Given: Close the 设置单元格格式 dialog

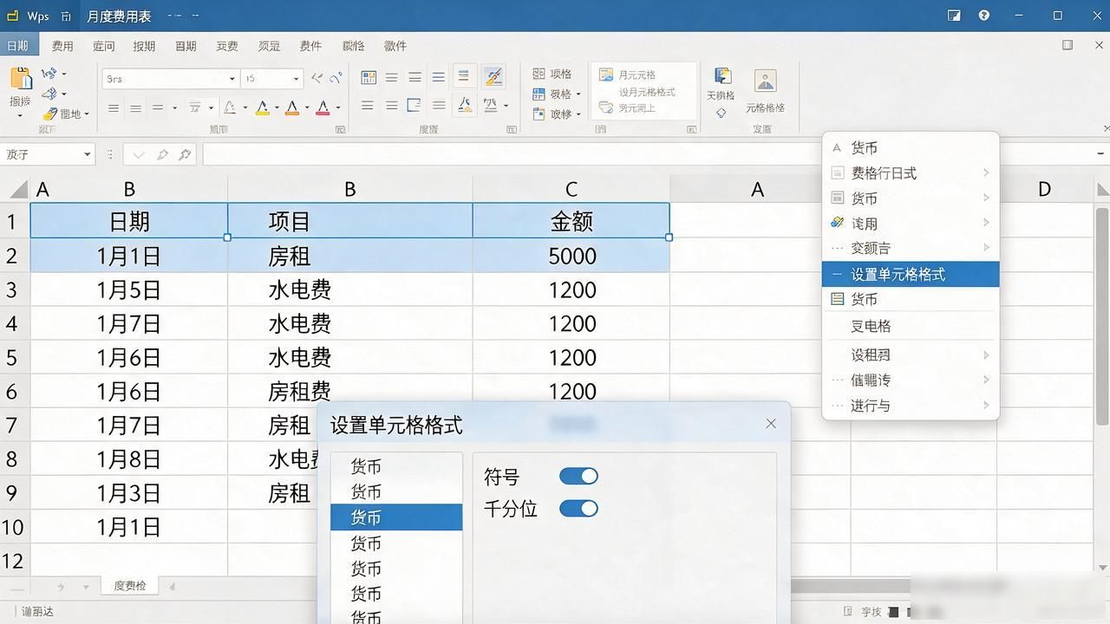Looking at the screenshot, I should click(771, 424).
